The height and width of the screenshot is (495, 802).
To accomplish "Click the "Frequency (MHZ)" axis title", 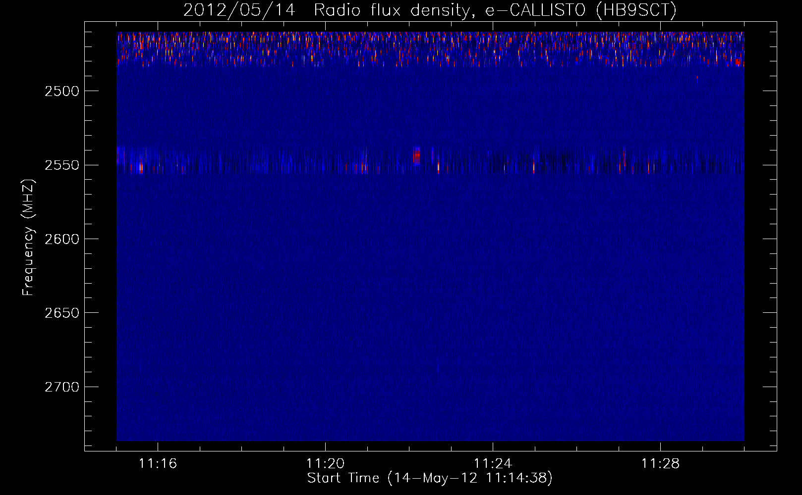I will (28, 238).
